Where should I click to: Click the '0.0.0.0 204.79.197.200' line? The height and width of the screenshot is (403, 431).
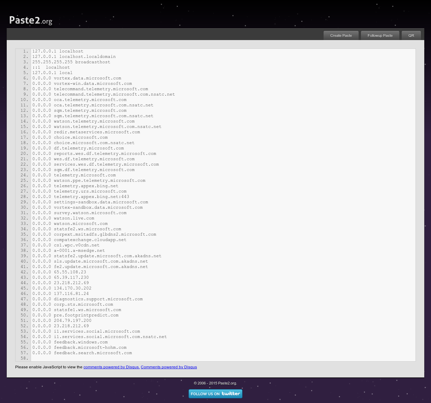coord(62,321)
